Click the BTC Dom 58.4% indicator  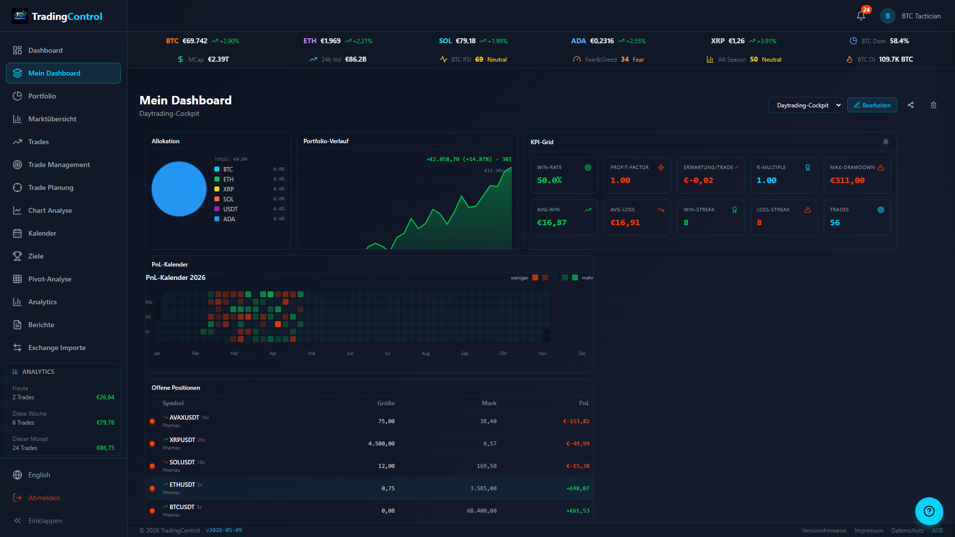click(x=879, y=41)
